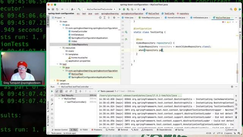243x137 pixels.
Task: Open the Version Control tool tab
Action: pyautogui.click(x=60, y=130)
